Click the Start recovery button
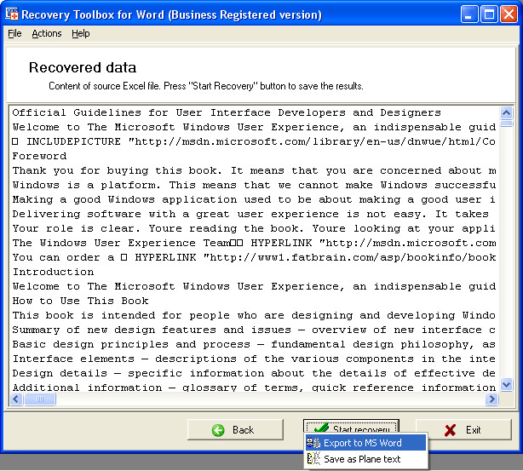 click(x=351, y=426)
